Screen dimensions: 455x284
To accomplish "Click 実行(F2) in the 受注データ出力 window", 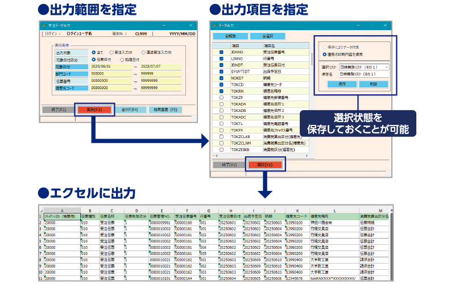I will click(x=94, y=110).
